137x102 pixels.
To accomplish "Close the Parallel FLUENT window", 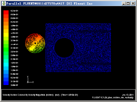I will pos(133,3).
